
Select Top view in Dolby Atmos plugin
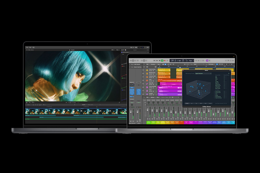pyautogui.click(x=196, y=103)
